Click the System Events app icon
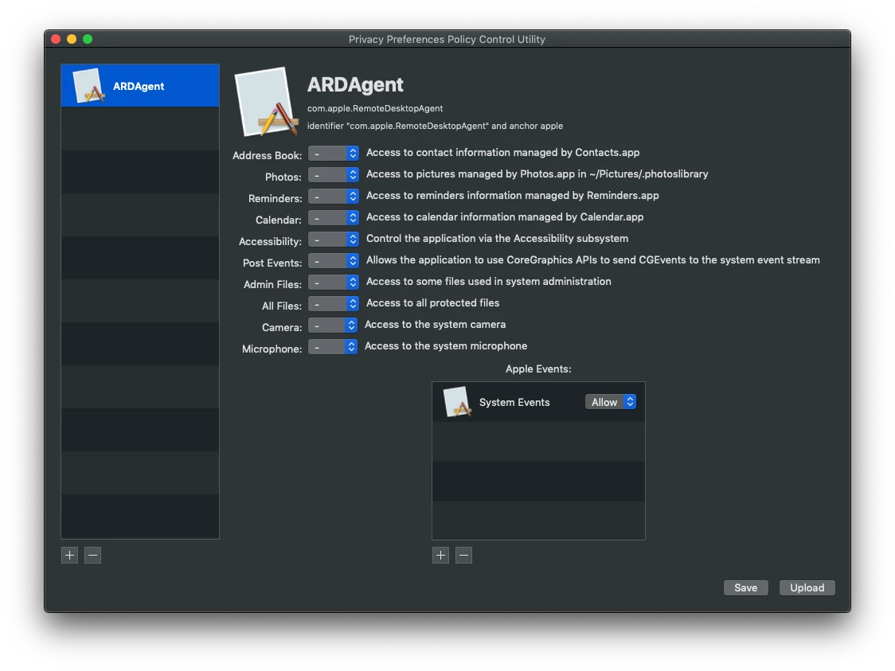895x671 pixels. pyautogui.click(x=457, y=402)
